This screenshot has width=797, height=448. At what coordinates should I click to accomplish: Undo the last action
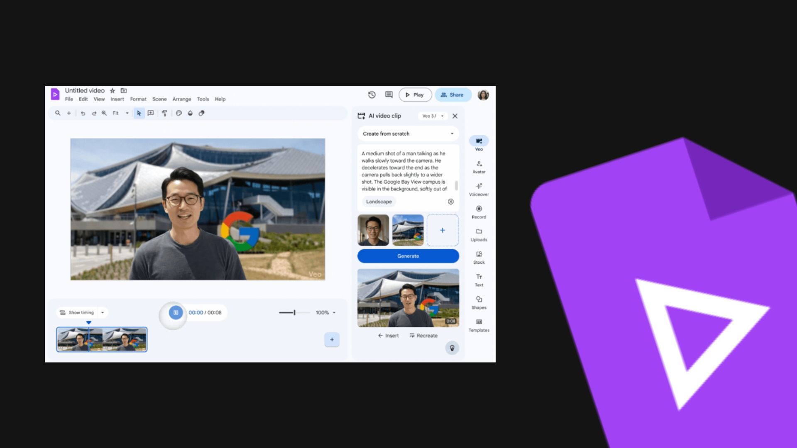pyautogui.click(x=83, y=113)
